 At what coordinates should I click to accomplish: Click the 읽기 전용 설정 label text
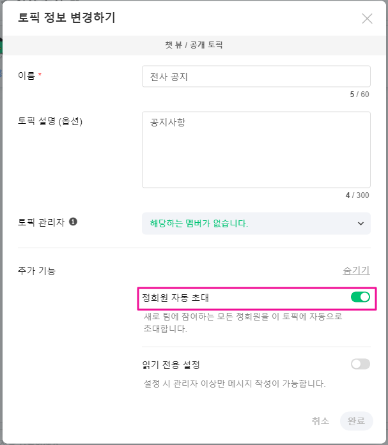pyautogui.click(x=171, y=365)
